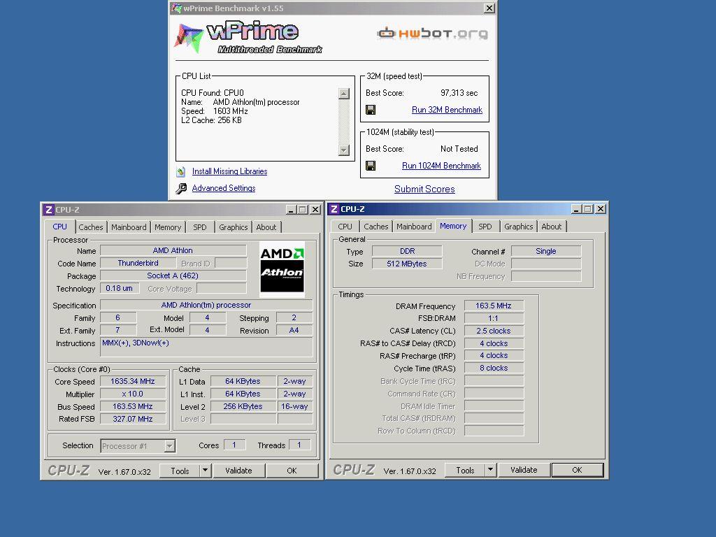716x537 pixels.
Task: Click the AMD Athlon logo image
Action: pyautogui.click(x=282, y=269)
